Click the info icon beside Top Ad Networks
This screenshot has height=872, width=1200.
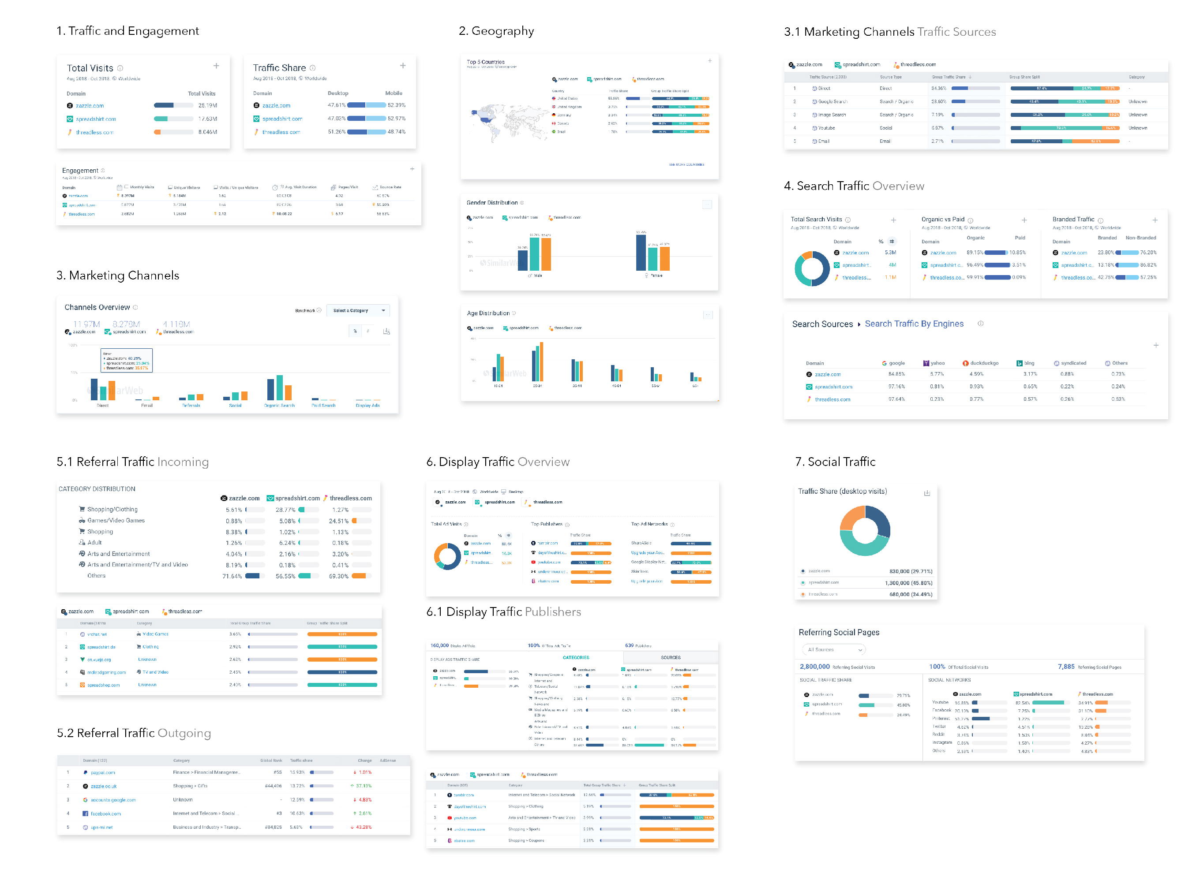coord(672,525)
